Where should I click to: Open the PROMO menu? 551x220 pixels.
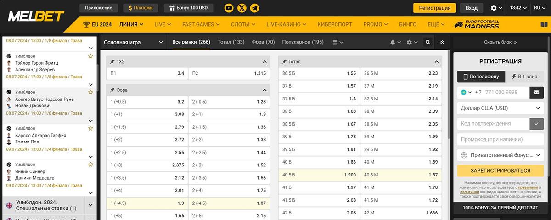tap(376, 24)
